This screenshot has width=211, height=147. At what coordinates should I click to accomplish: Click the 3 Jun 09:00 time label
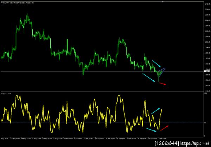[x=78, y=139]
